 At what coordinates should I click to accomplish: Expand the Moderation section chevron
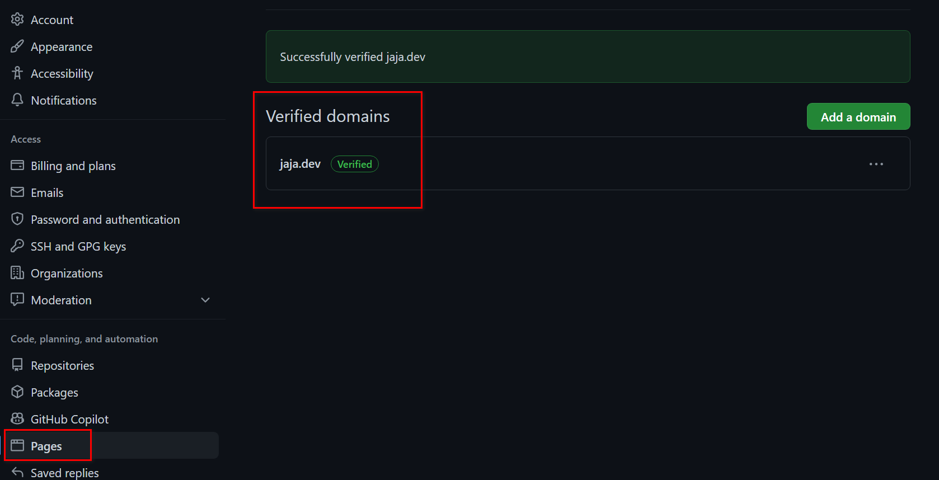coord(205,300)
